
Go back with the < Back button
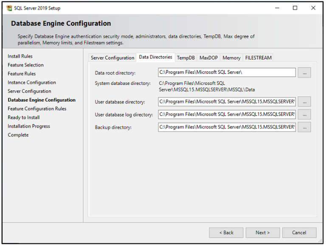pyautogui.click(x=226, y=233)
